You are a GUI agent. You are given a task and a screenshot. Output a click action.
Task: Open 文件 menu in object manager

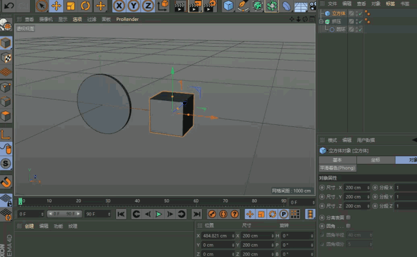click(332, 4)
